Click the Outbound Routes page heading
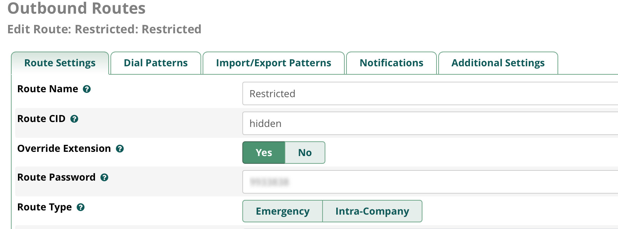Viewport: 618px width, 229px height. click(76, 8)
